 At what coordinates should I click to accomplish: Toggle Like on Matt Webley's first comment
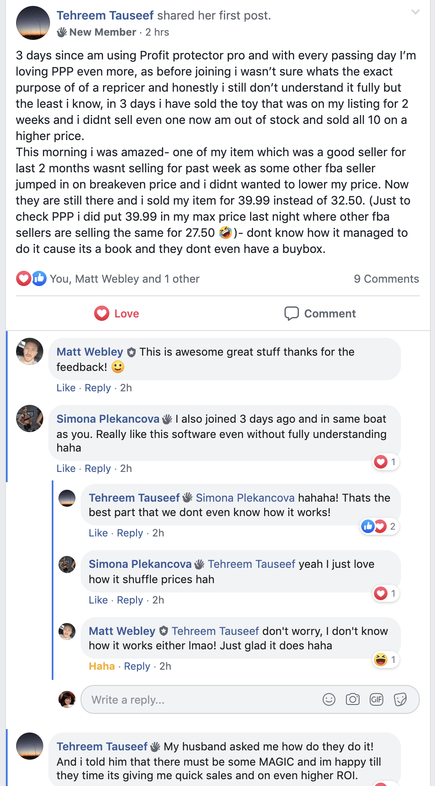66,387
